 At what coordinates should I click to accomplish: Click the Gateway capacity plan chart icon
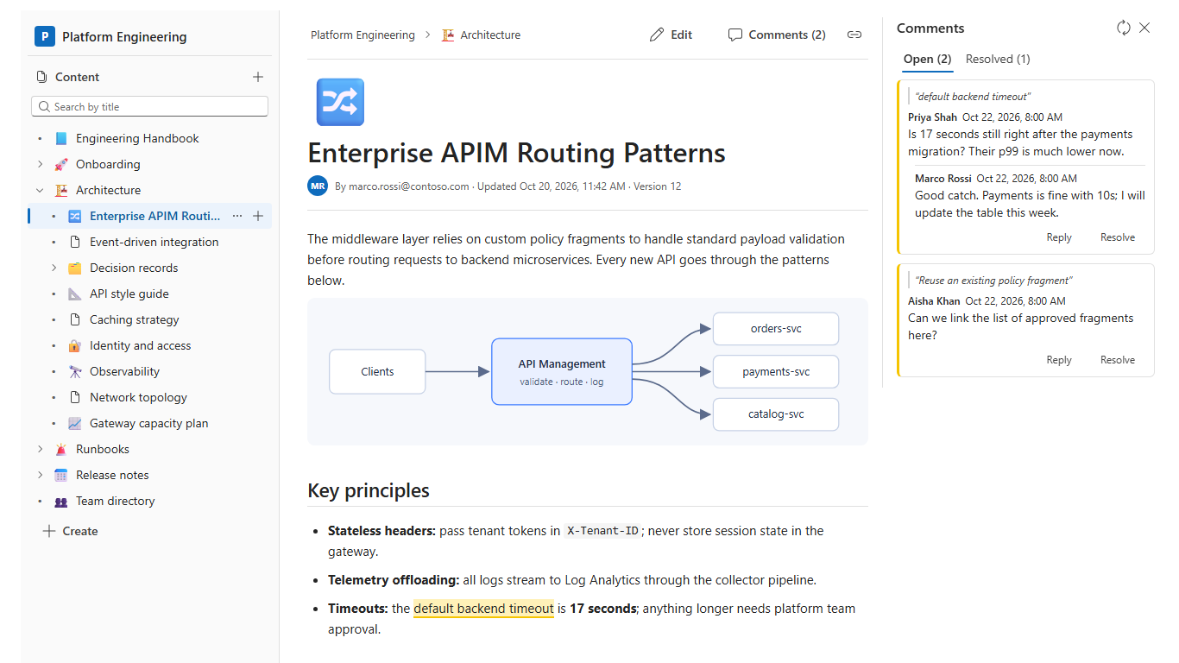coord(74,423)
